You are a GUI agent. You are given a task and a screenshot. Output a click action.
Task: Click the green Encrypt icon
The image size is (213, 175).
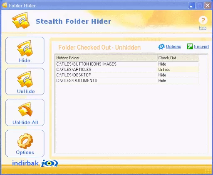tap(190, 46)
